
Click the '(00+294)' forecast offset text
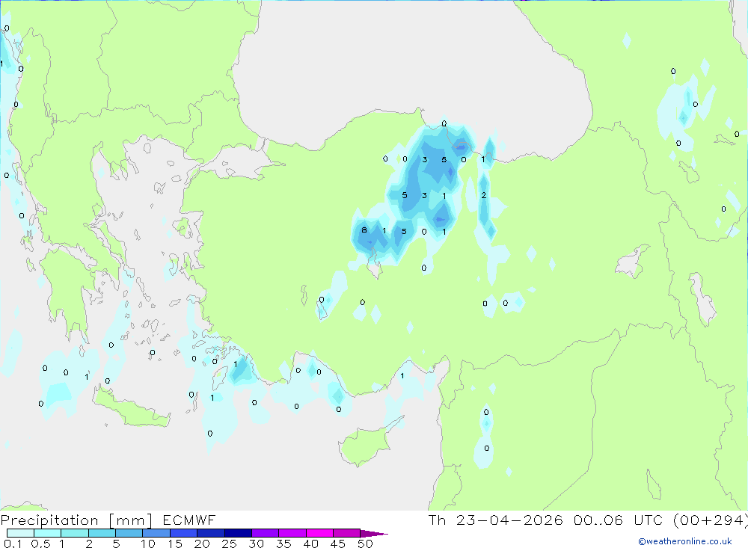(711, 520)
